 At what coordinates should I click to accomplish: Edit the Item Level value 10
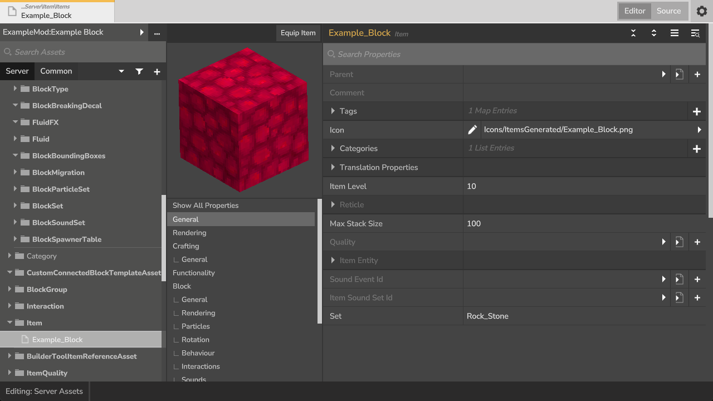pos(584,186)
